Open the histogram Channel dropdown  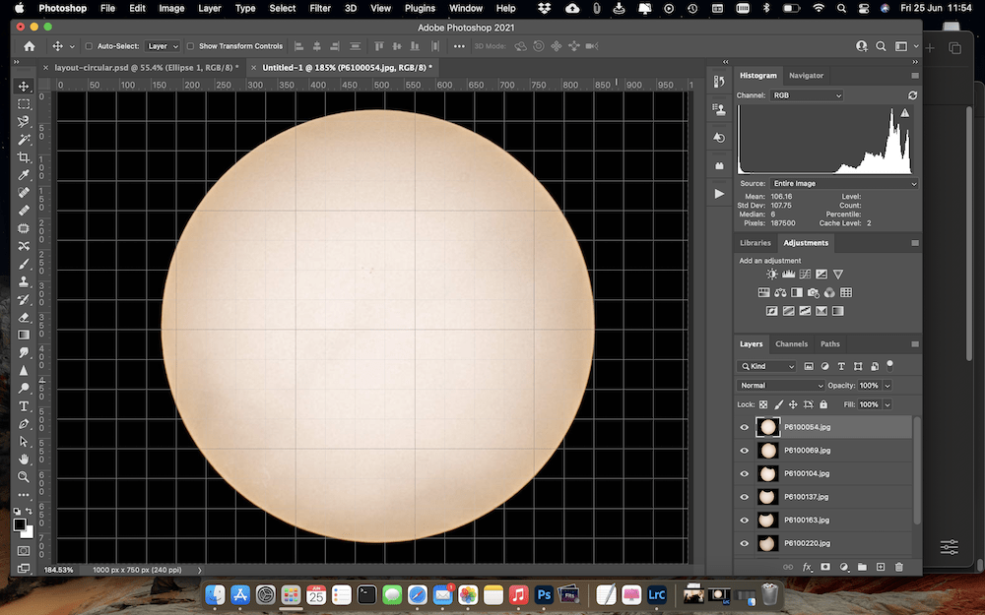pyautogui.click(x=807, y=95)
